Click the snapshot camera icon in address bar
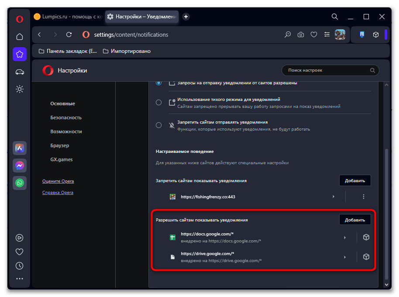Screen dimensions: 399x297 [x=301, y=35]
